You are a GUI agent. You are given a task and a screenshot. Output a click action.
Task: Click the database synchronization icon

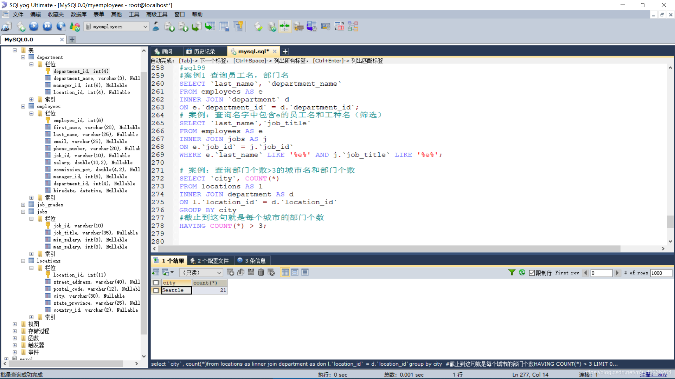tap(272, 26)
